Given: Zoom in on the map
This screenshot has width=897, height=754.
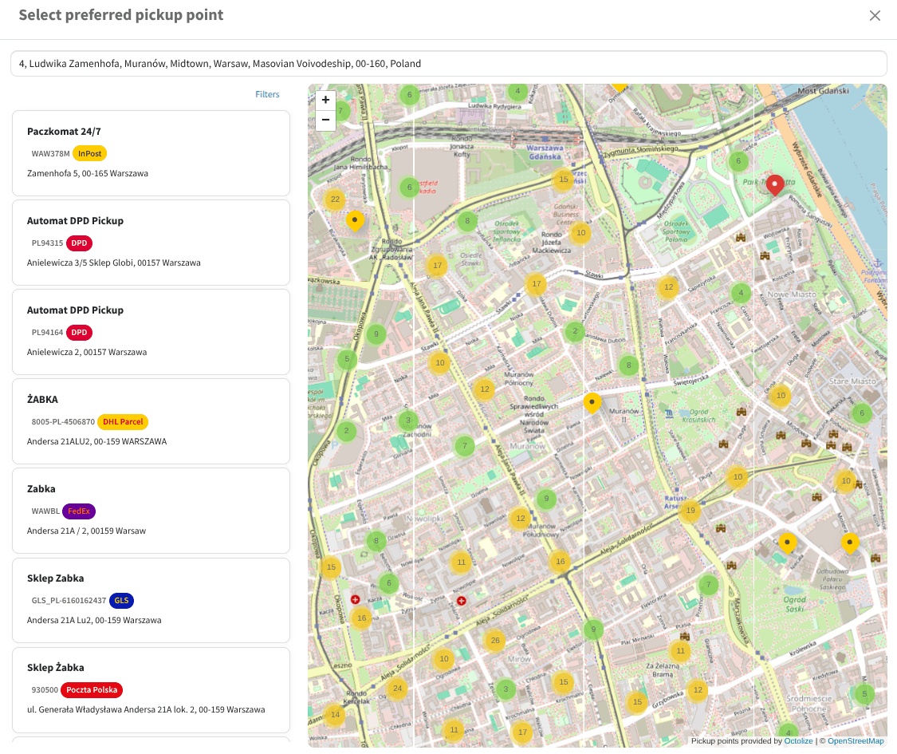Looking at the screenshot, I should click(325, 101).
